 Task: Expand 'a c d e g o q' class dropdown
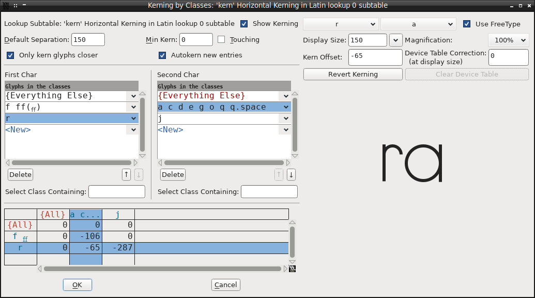tap(286, 107)
